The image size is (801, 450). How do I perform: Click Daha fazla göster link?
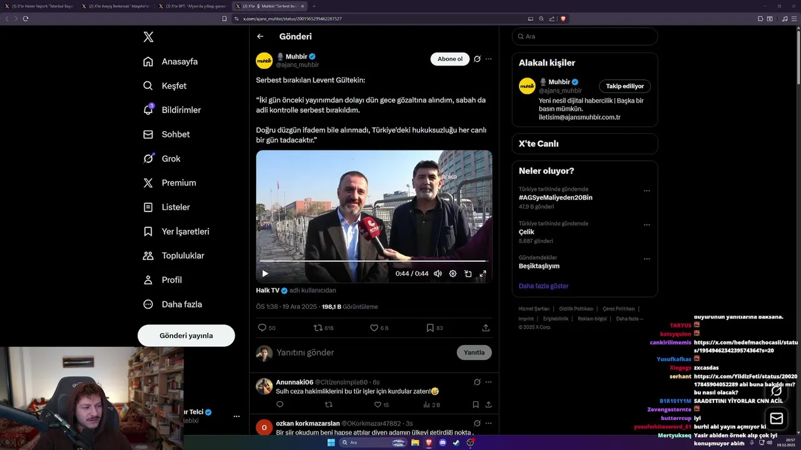[544, 286]
